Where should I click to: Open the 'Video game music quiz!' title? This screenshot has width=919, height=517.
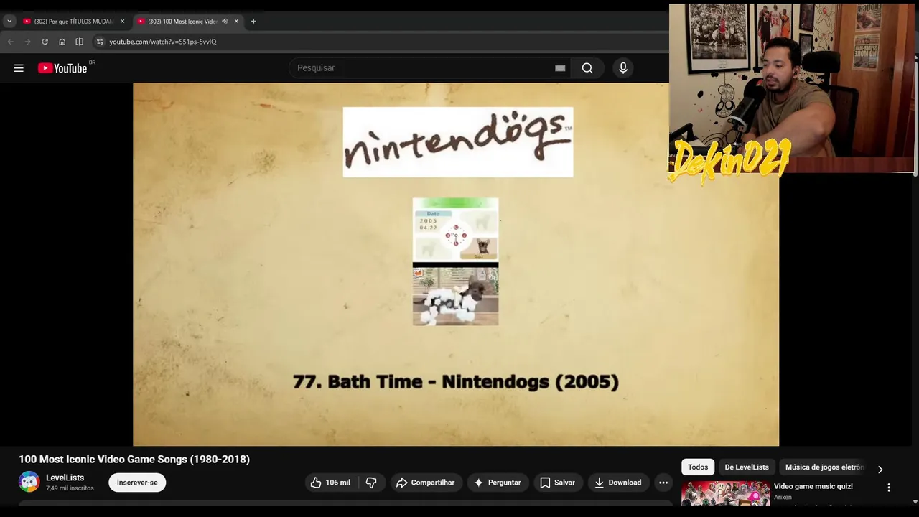pos(813,486)
